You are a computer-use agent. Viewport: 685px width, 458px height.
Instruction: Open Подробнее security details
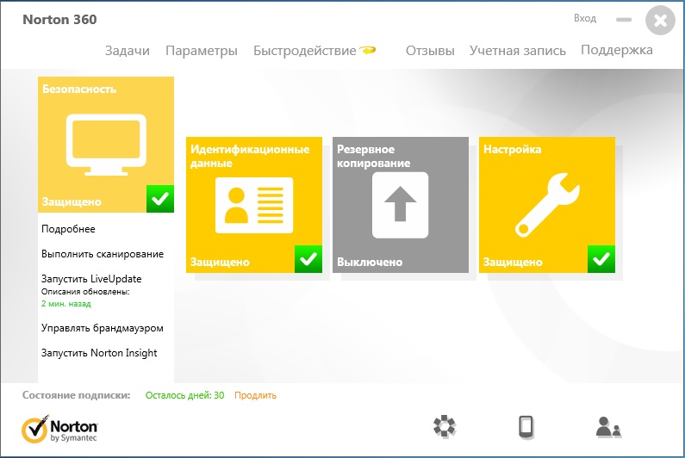pos(68,229)
